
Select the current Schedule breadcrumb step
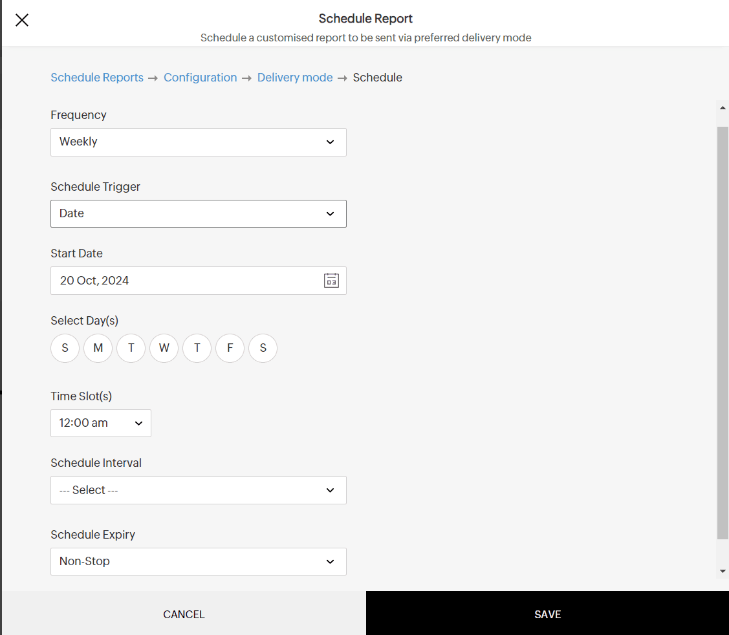(x=378, y=78)
